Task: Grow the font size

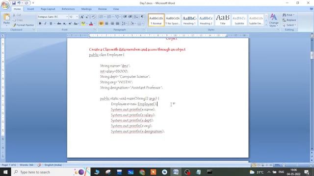Action: (82, 17)
